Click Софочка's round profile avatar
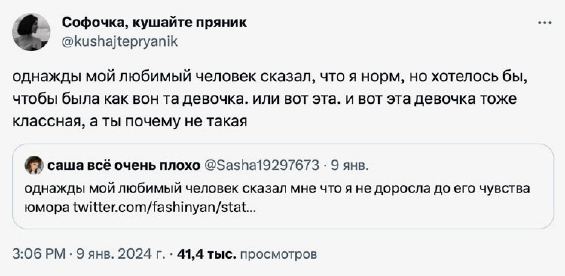Viewport: 565px width, 276px height. point(31,32)
